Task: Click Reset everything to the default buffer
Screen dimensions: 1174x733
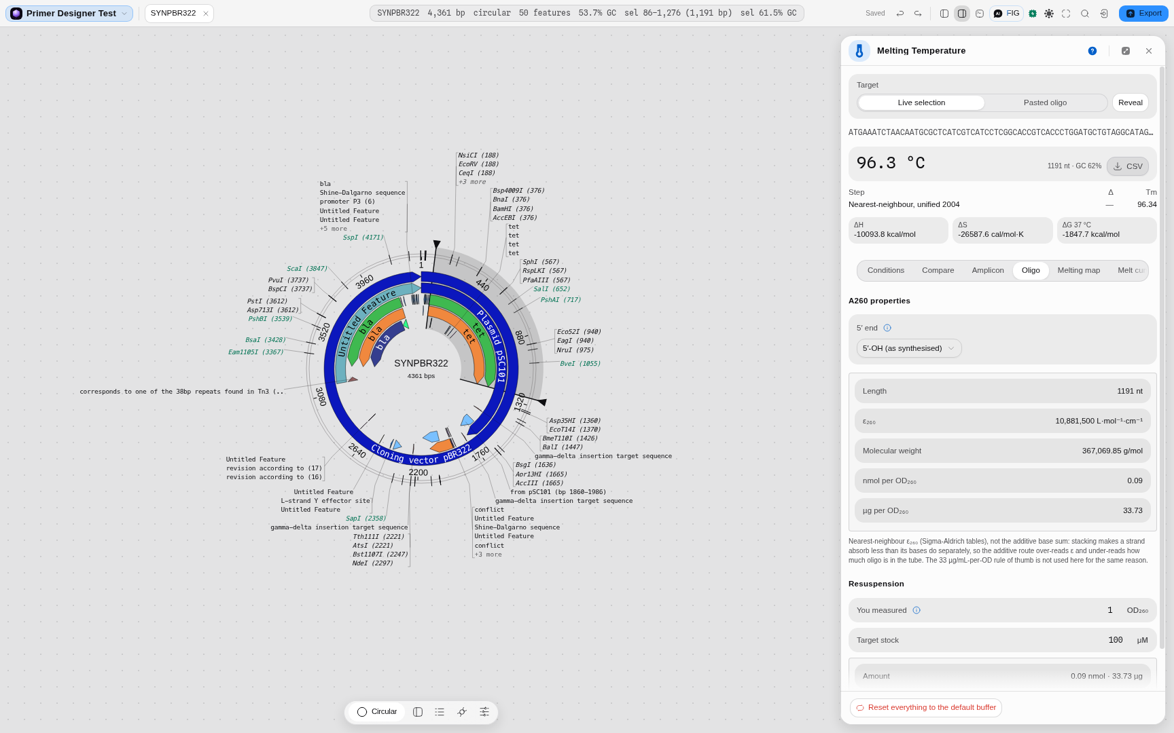Action: click(926, 708)
